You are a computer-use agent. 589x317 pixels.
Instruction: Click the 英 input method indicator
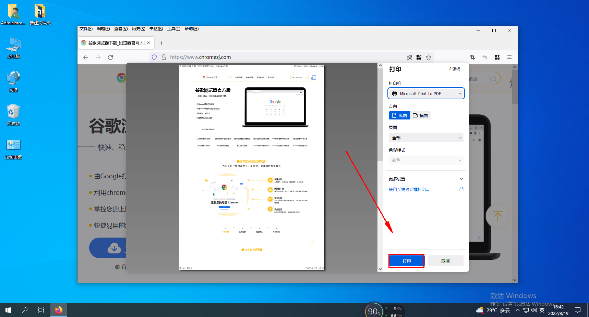click(542, 310)
